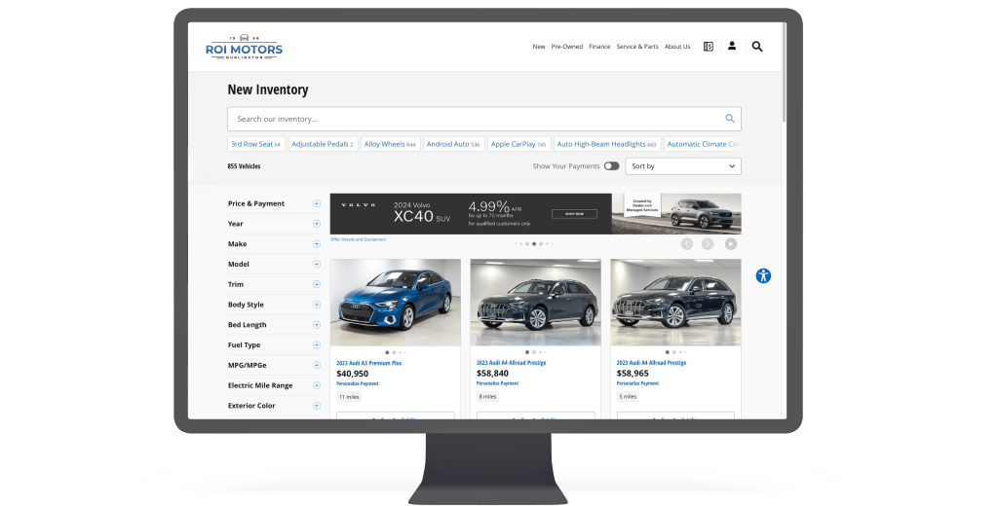Expand the Trim filter
Screen dimensions: 998x506
click(317, 284)
